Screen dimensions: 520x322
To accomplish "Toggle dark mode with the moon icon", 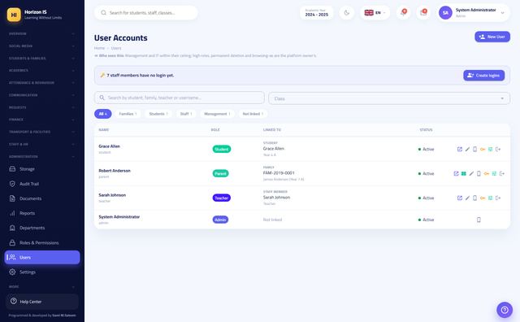I will 347,13.
